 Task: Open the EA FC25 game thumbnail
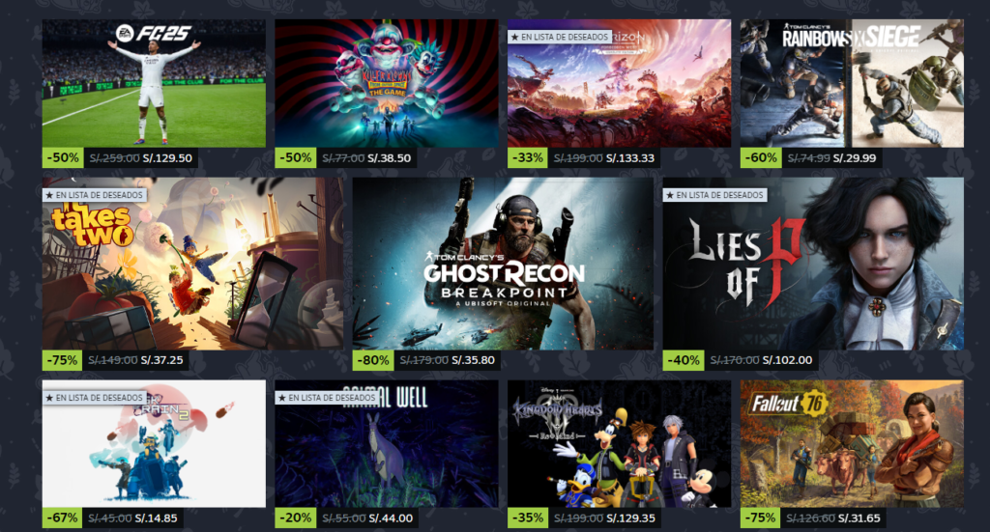154,83
